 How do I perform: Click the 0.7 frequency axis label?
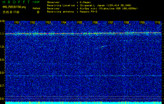(2, 86)
